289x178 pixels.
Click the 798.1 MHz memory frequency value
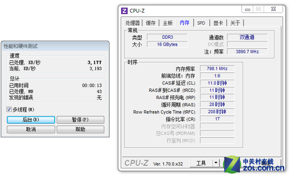(217, 68)
